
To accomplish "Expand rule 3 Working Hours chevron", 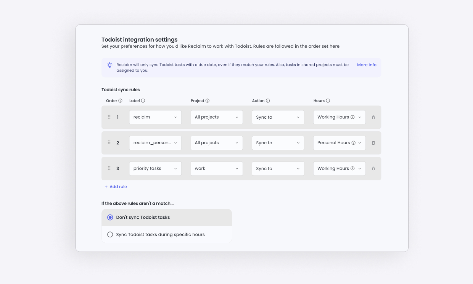I will click(360, 169).
